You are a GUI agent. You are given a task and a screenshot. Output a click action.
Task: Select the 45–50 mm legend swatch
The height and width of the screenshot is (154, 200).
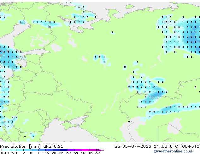pos(93,150)
